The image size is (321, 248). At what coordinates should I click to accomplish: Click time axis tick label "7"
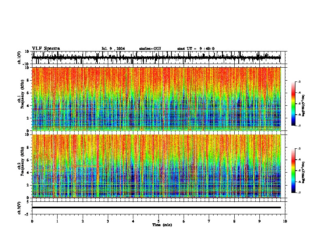pos(209,221)
